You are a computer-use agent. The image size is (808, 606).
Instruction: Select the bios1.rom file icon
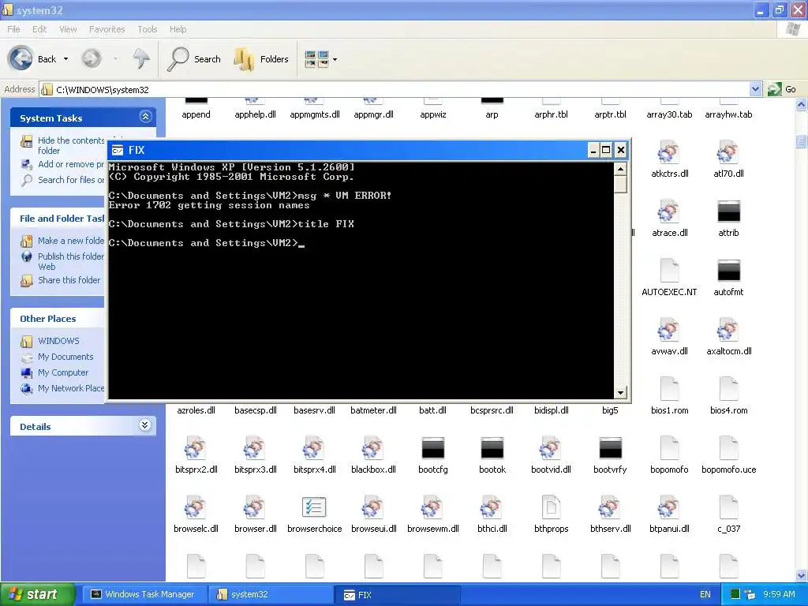669,390
